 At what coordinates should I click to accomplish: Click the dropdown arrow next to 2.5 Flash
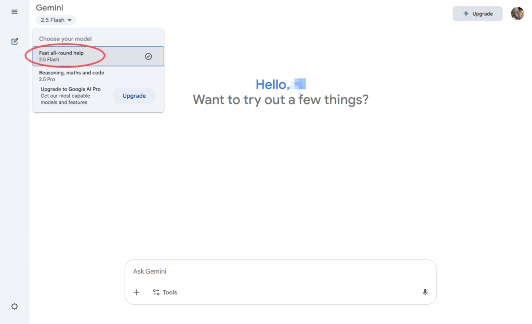[x=70, y=20]
